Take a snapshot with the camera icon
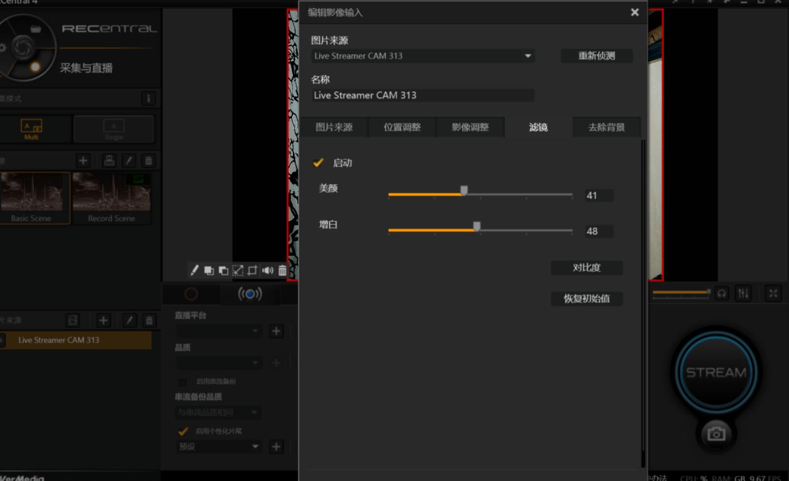This screenshot has height=481, width=789. pyautogui.click(x=716, y=435)
